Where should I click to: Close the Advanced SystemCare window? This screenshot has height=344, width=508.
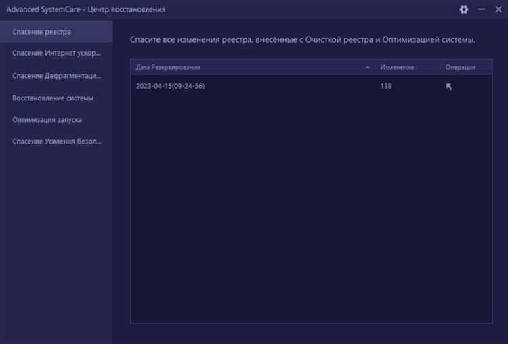pos(499,9)
